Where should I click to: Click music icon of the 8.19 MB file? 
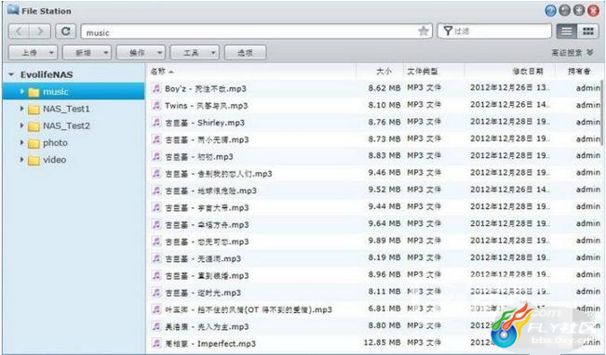tap(156, 258)
